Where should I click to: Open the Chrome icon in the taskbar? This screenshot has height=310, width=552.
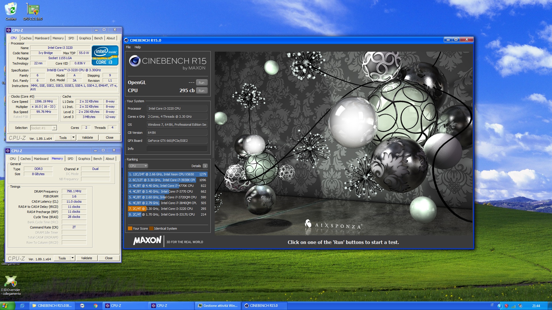point(96,306)
